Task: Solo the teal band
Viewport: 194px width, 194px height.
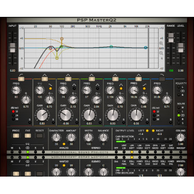Action: pyautogui.click(x=124, y=122)
